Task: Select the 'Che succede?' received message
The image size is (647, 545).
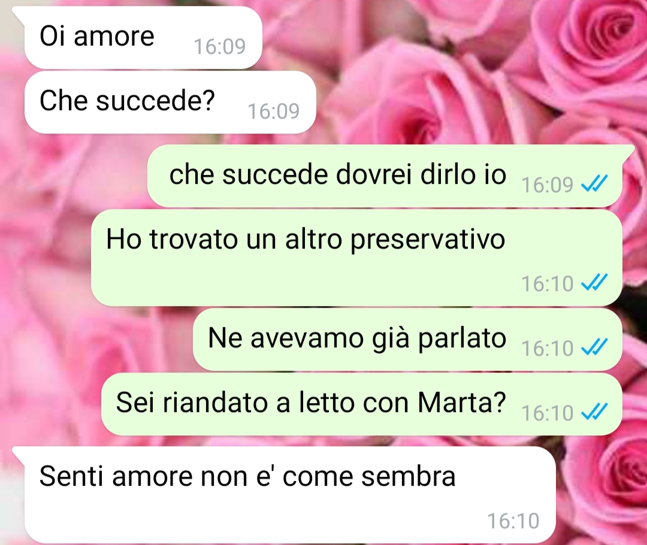Action: [x=170, y=102]
